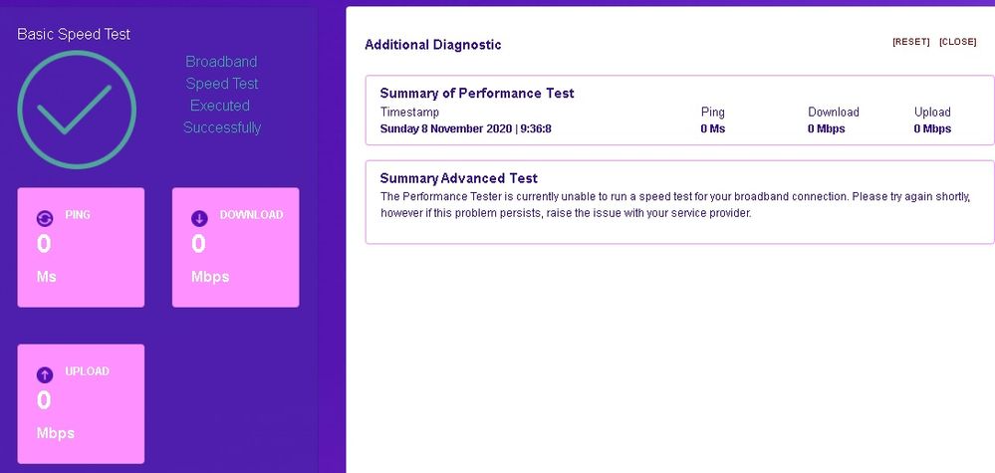The height and width of the screenshot is (473, 995).
Task: Click the Performance Tester error message text
Action: (x=674, y=205)
